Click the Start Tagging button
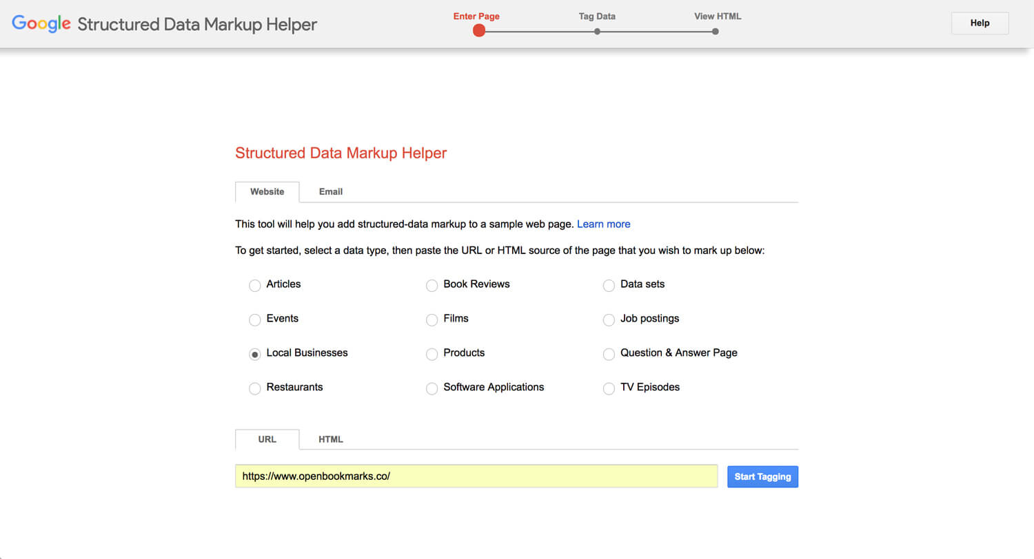1034x559 pixels. click(763, 476)
